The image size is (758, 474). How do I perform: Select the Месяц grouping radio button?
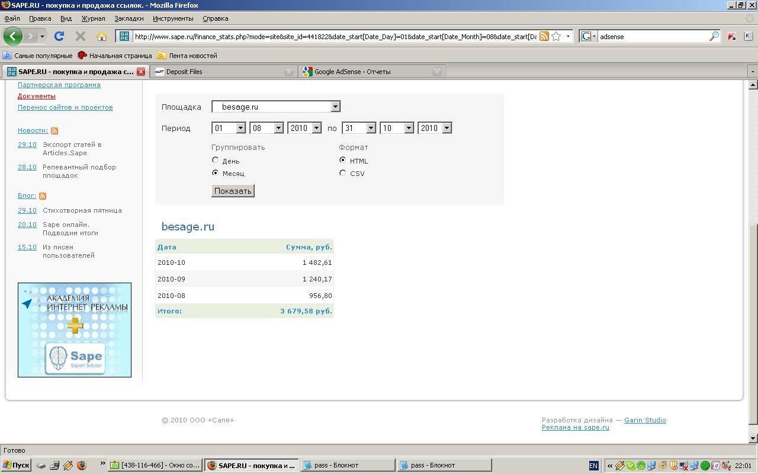pos(215,172)
